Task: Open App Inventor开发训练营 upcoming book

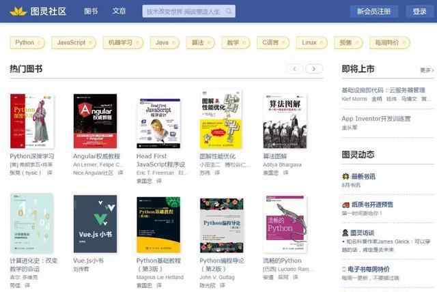Action: click(376, 119)
